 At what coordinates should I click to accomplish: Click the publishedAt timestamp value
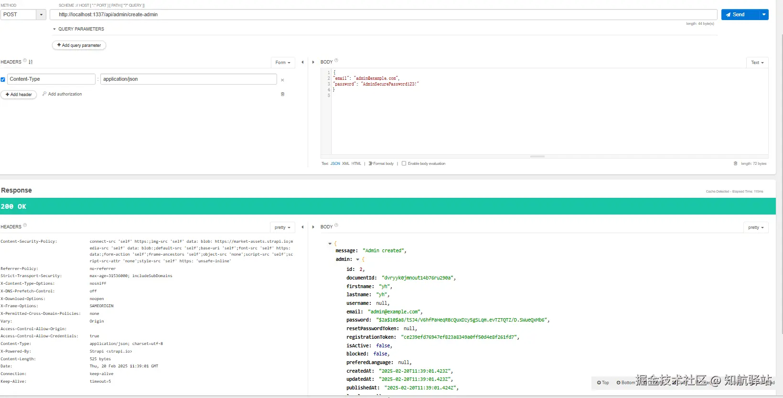coord(420,388)
